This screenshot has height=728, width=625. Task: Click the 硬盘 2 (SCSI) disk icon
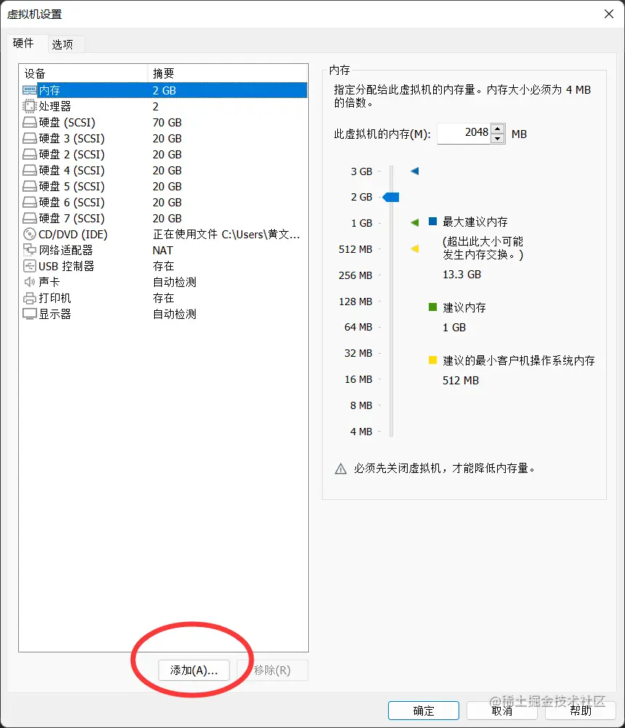(30, 154)
